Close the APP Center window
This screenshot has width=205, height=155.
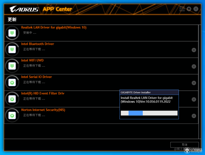196,9
